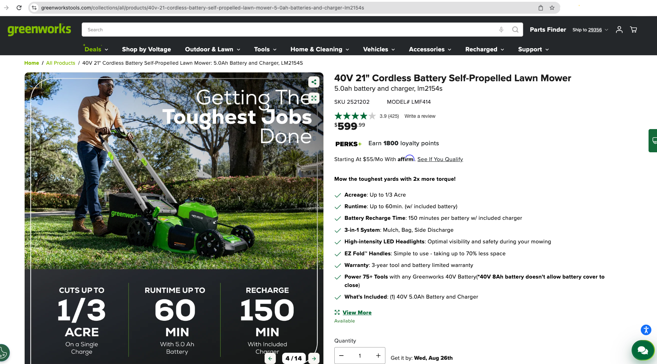
Task: Click 'Get it by: Wed, Aug 26th' text
Action: [422, 358]
